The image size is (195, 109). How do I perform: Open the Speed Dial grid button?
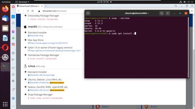[33, 11]
